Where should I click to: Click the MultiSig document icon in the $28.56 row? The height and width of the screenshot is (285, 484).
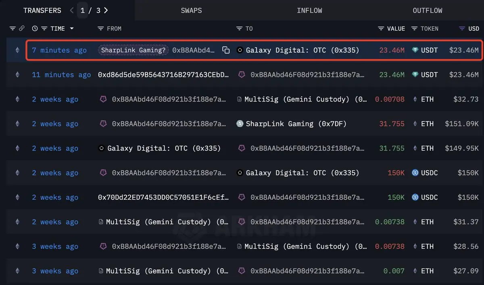click(240, 247)
